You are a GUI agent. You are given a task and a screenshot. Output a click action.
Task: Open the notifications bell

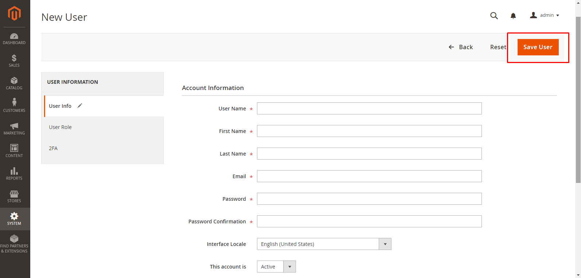click(513, 16)
